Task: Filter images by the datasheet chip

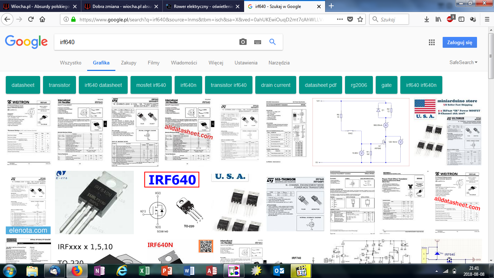Action: [x=23, y=85]
